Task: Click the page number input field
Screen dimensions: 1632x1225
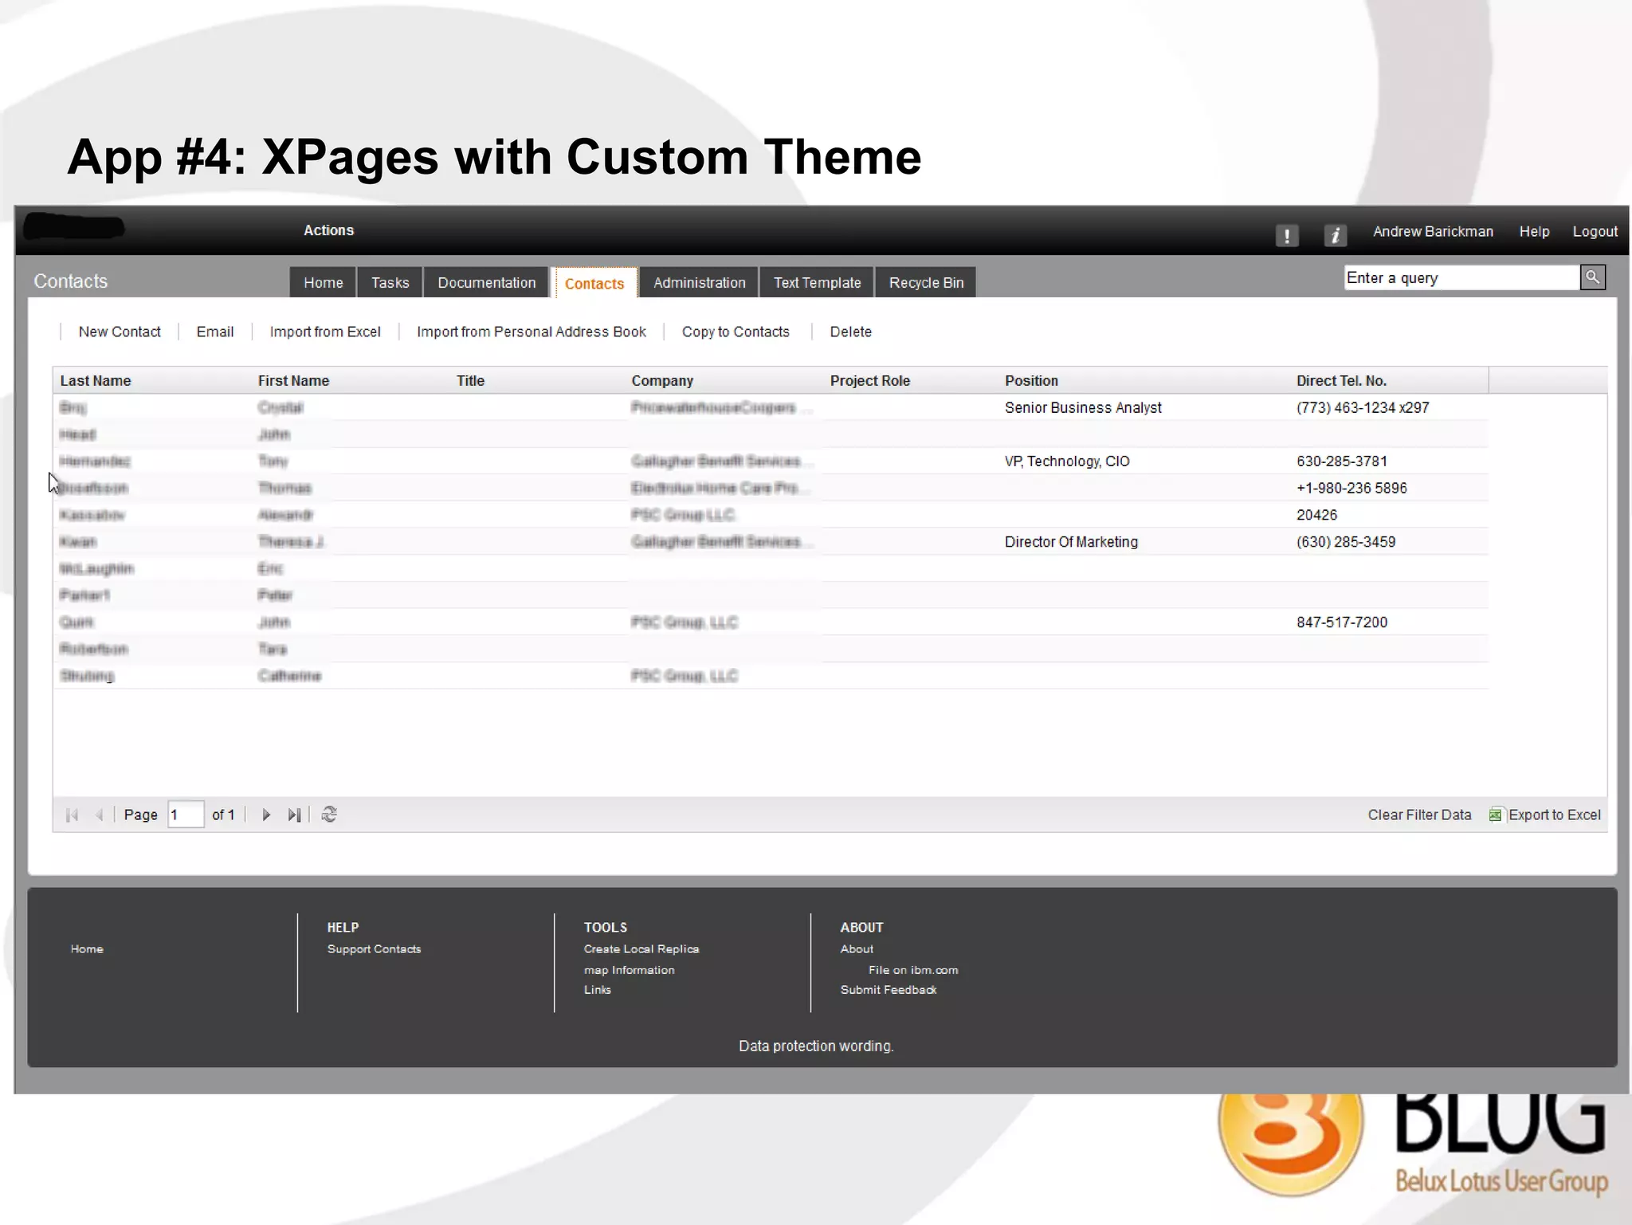Action: (x=186, y=815)
